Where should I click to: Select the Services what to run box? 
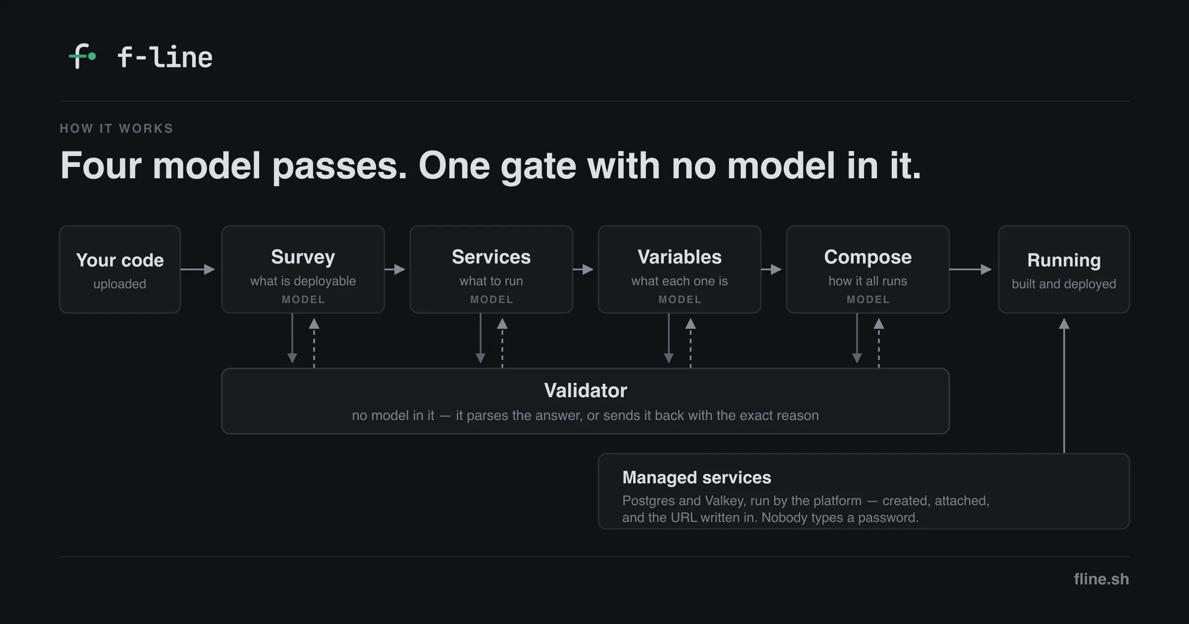click(x=491, y=269)
